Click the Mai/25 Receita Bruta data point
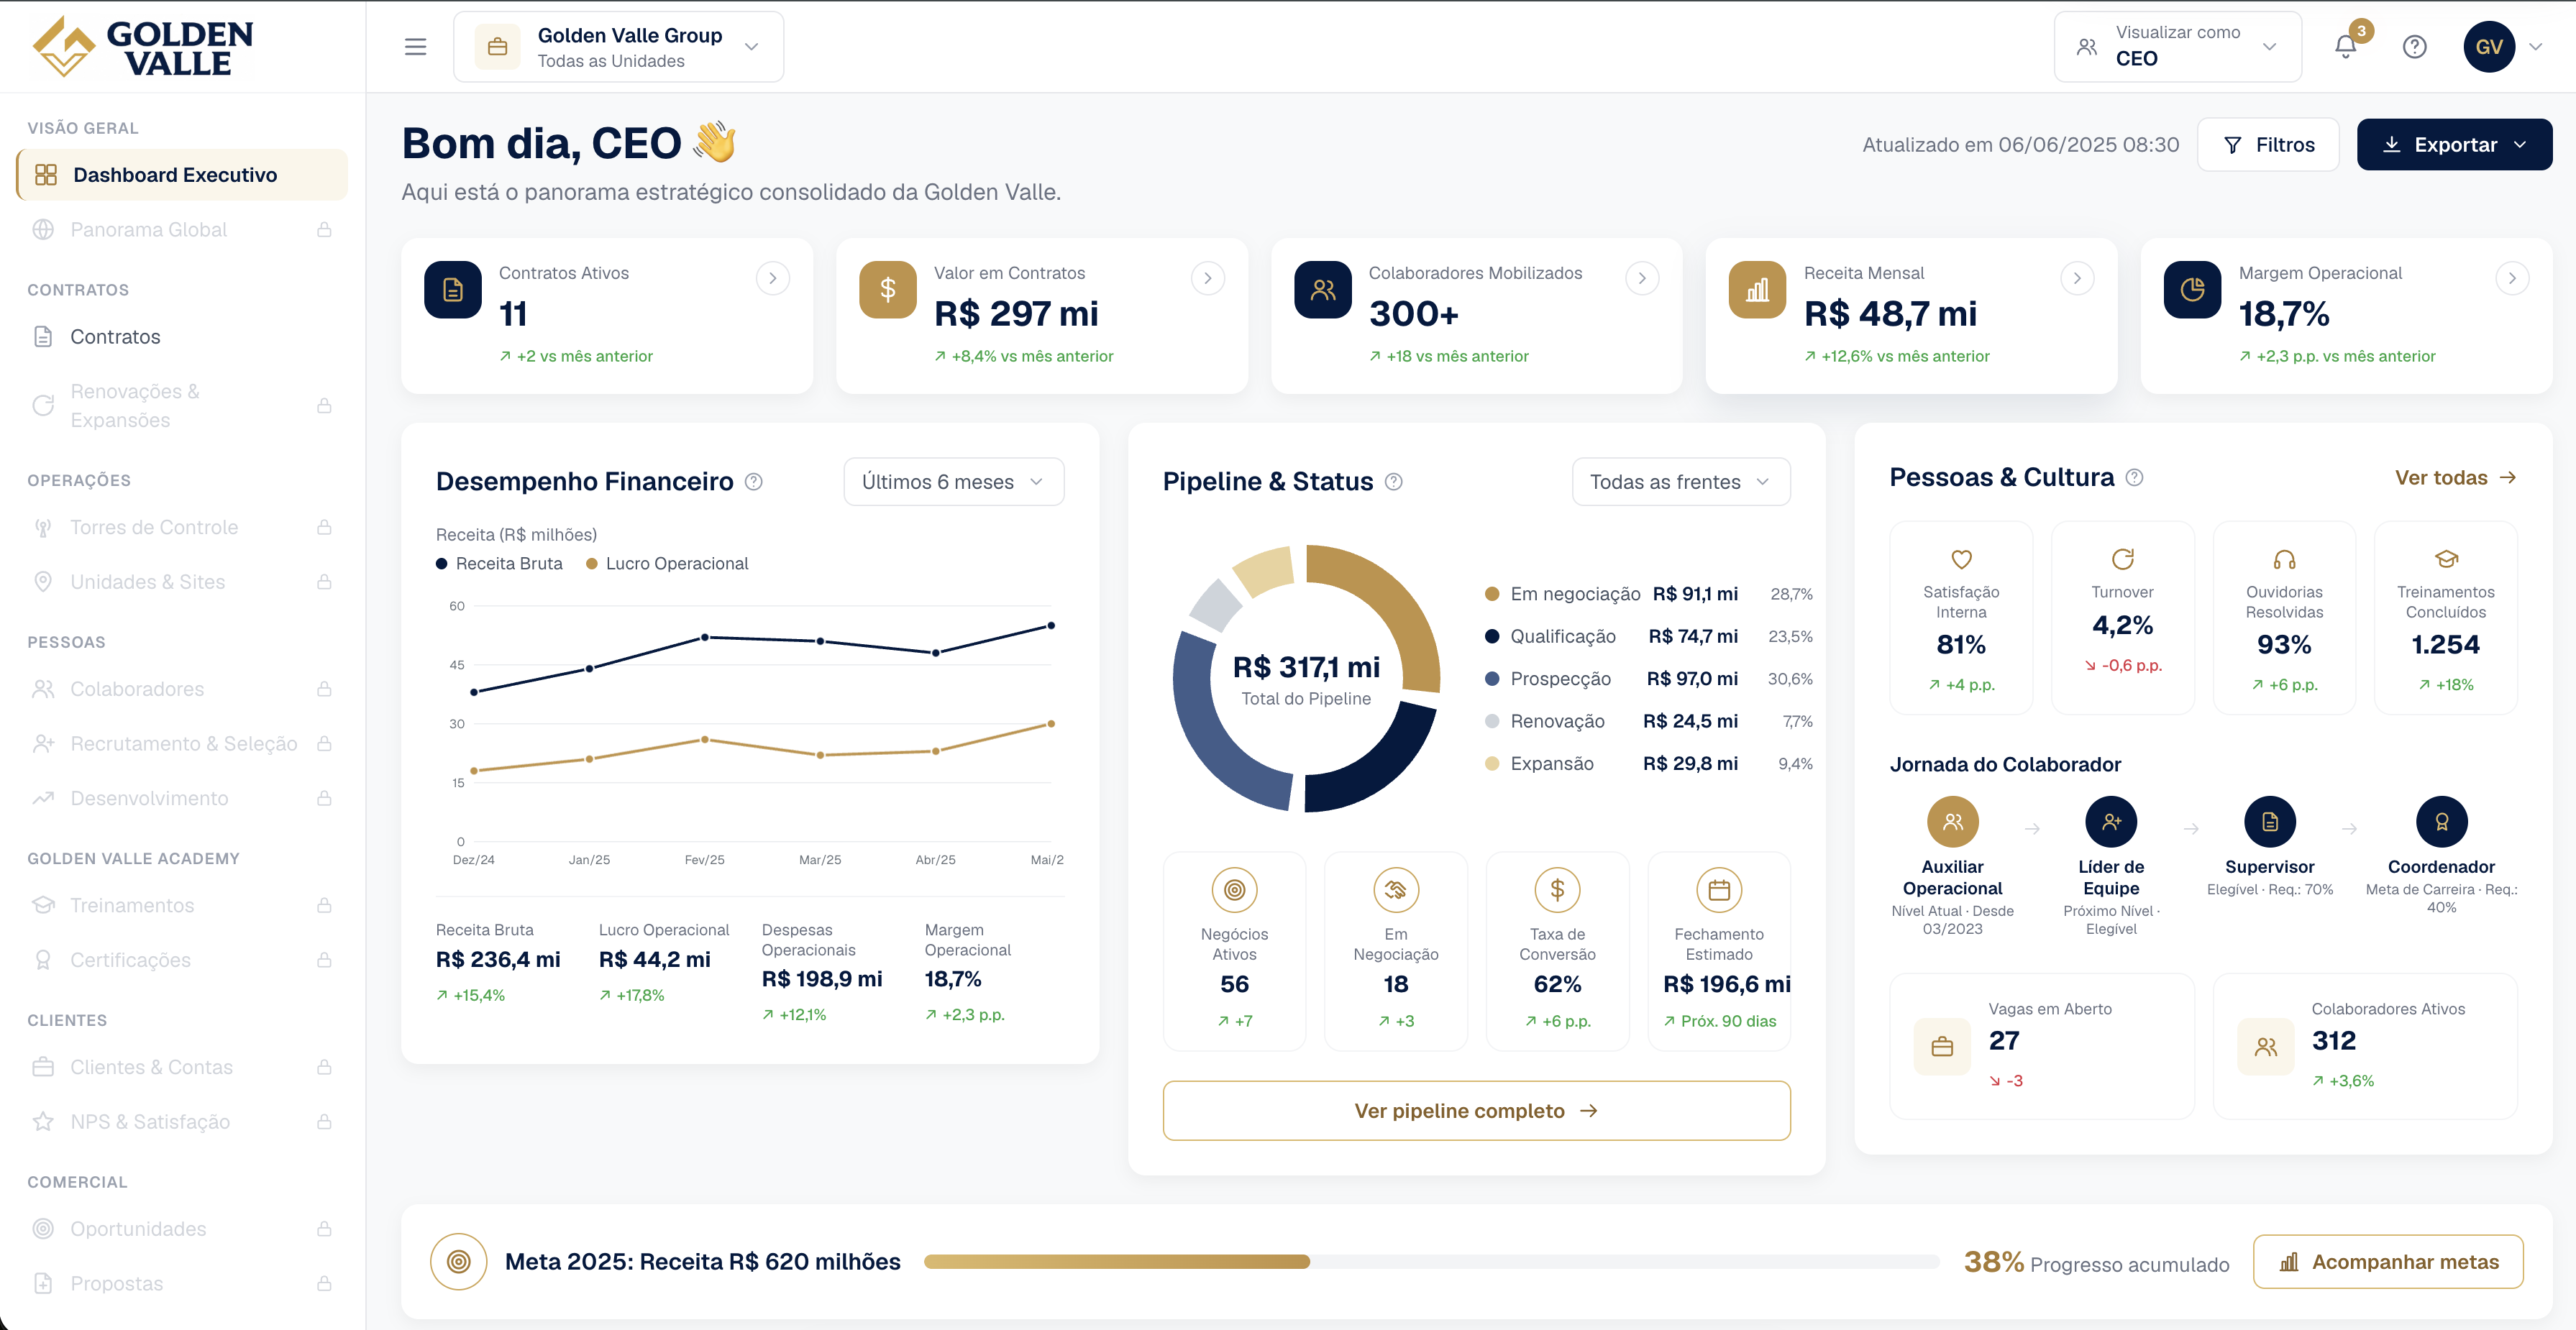This screenshot has width=2576, height=1330. point(1050,626)
